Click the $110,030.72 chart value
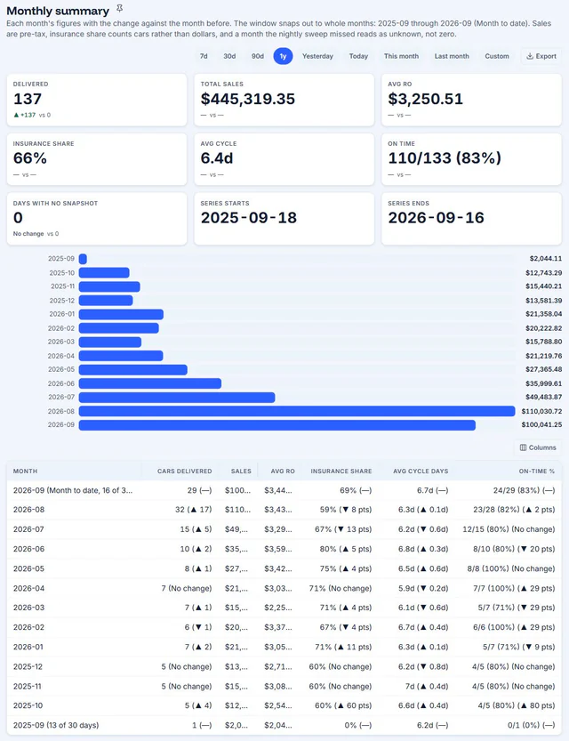The image size is (569, 741). 541,411
